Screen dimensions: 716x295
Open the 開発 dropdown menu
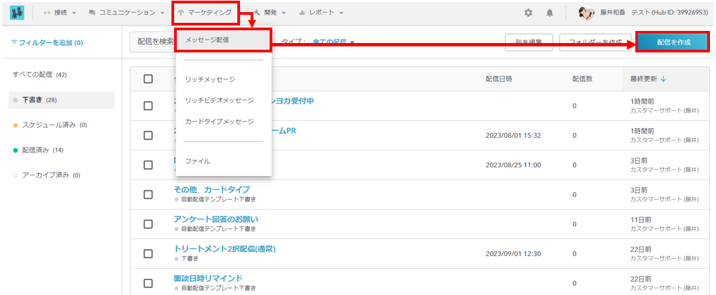pos(270,13)
